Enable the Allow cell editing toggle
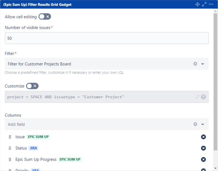Screen dimensions: 218x171 pyautogui.click(x=44, y=17)
